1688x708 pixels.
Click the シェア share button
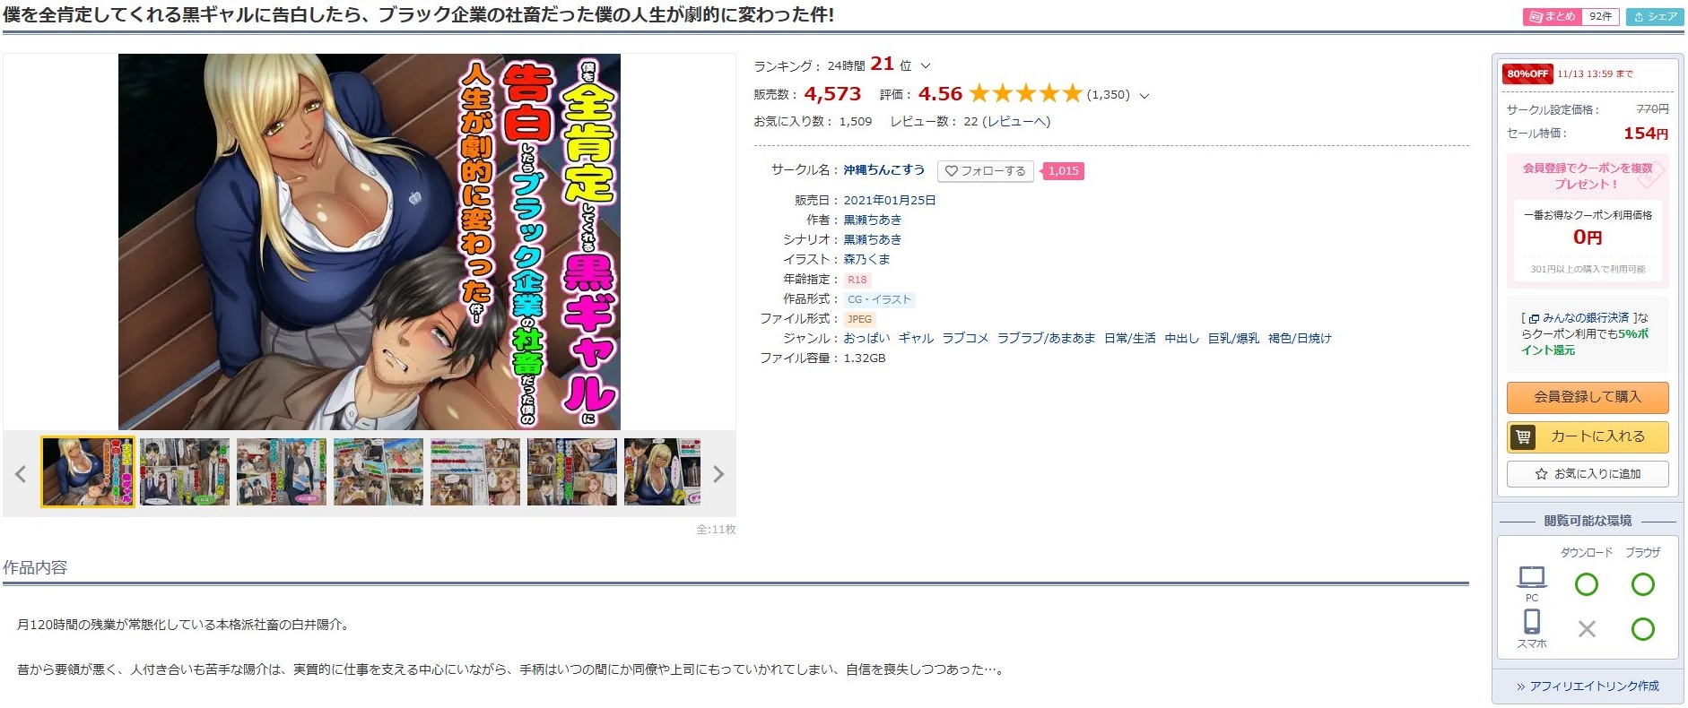[1656, 16]
